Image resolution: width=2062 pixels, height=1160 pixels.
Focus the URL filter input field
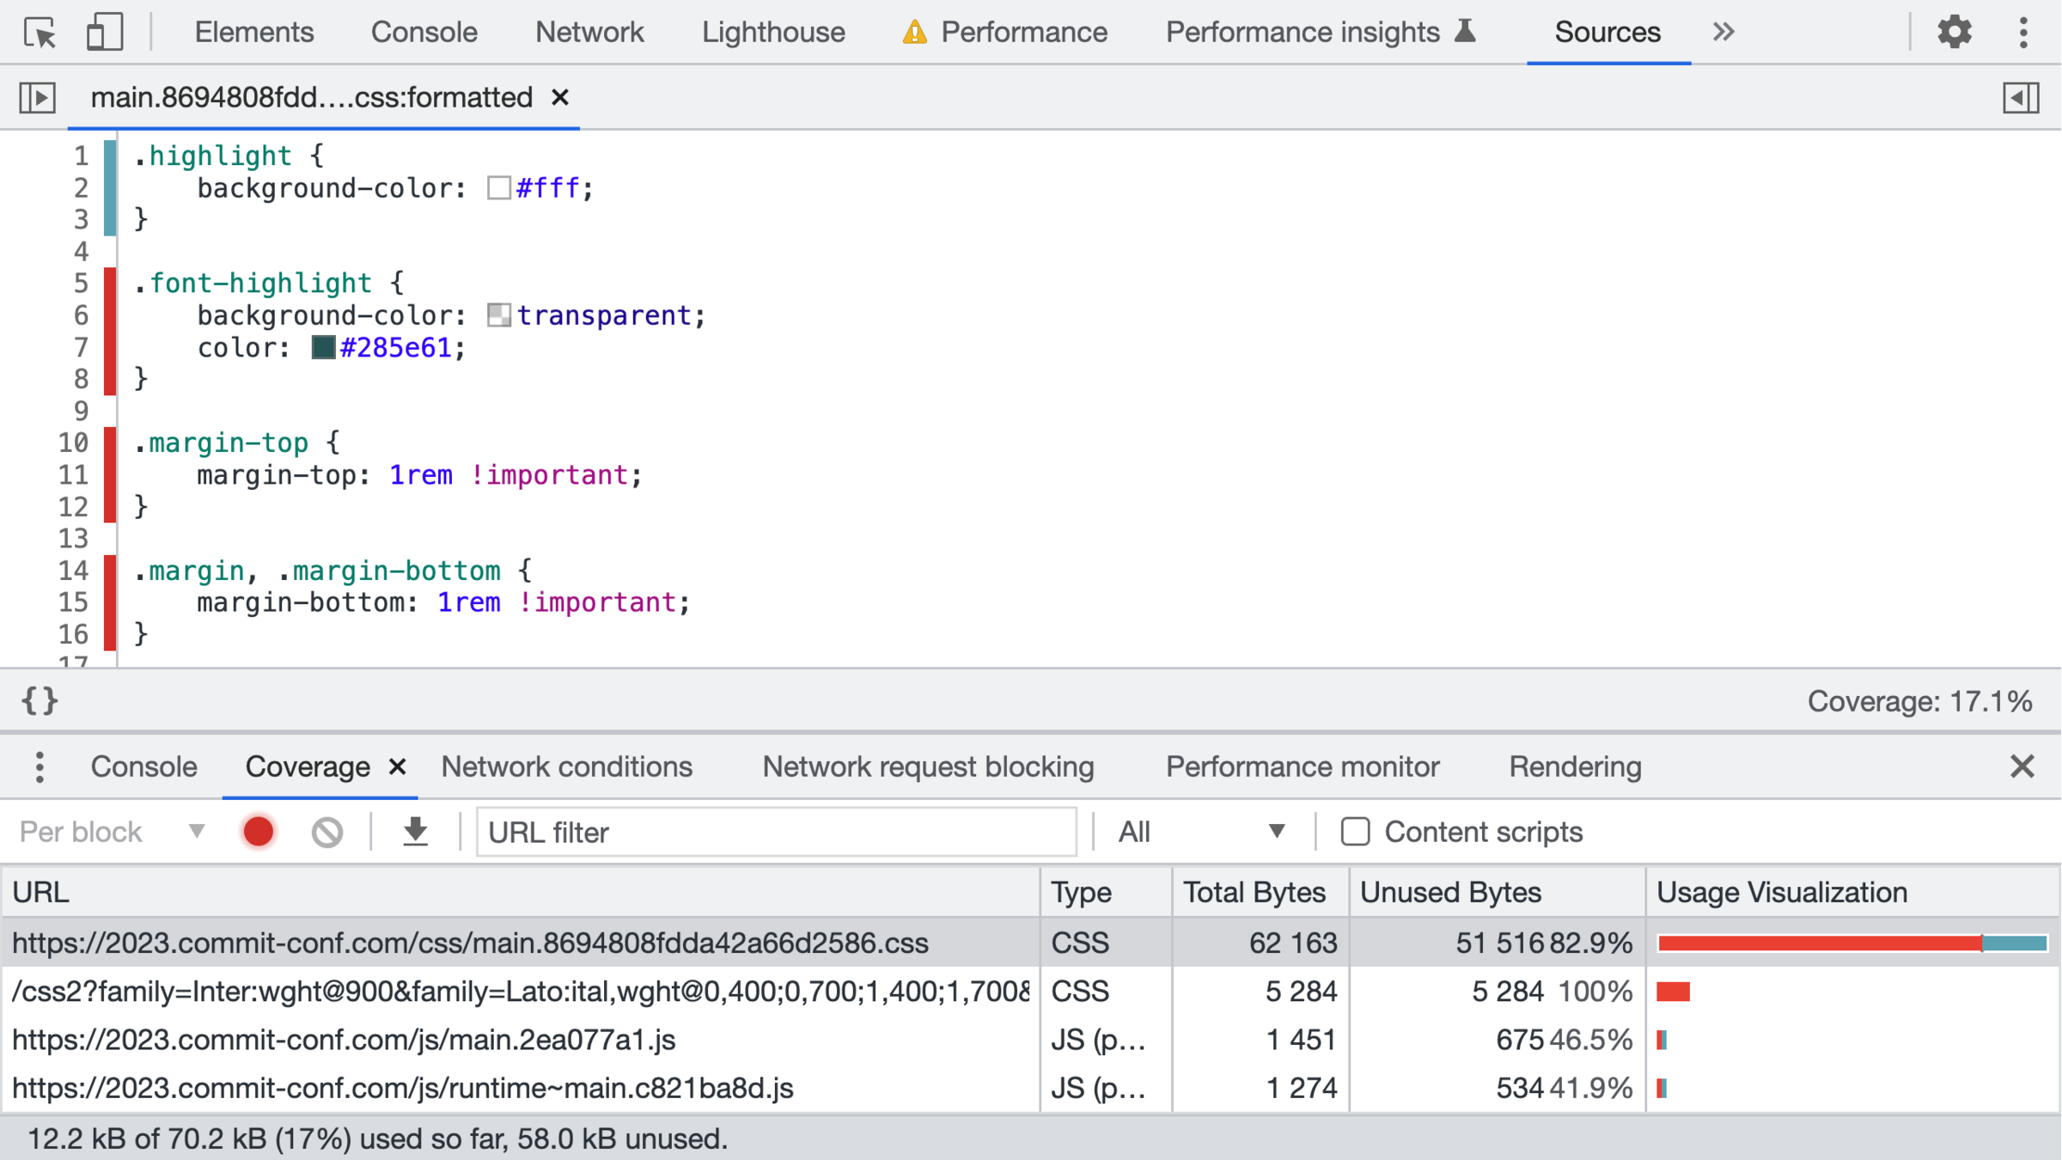click(777, 832)
